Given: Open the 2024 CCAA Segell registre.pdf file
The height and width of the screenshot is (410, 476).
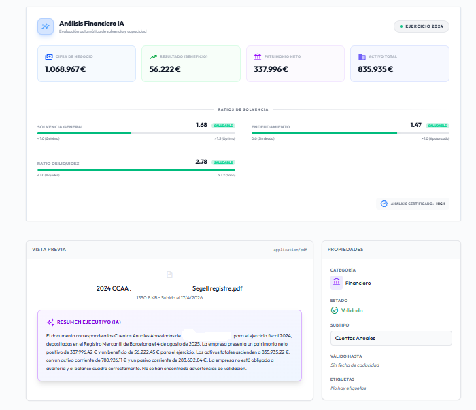Looking at the screenshot, I should click(169, 288).
